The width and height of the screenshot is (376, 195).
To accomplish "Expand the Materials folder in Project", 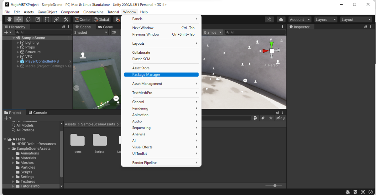I will [13, 158].
